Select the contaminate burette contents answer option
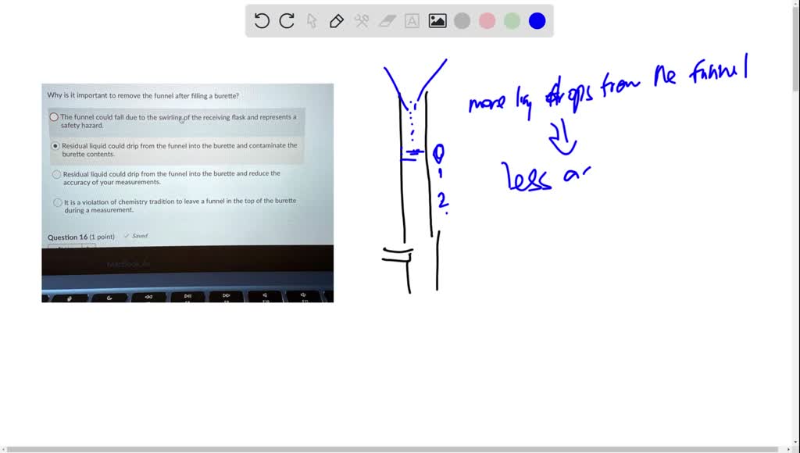Image resolution: width=800 pixels, height=453 pixels. (x=55, y=145)
